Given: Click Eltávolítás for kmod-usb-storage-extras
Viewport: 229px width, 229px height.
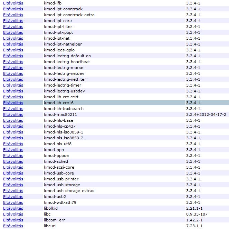Looking at the screenshot, I should pos(13,191).
